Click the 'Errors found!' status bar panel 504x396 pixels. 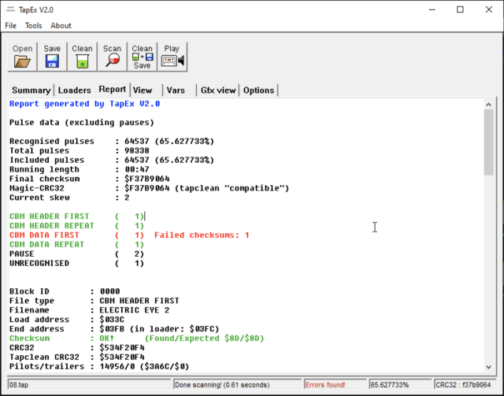tap(324, 386)
